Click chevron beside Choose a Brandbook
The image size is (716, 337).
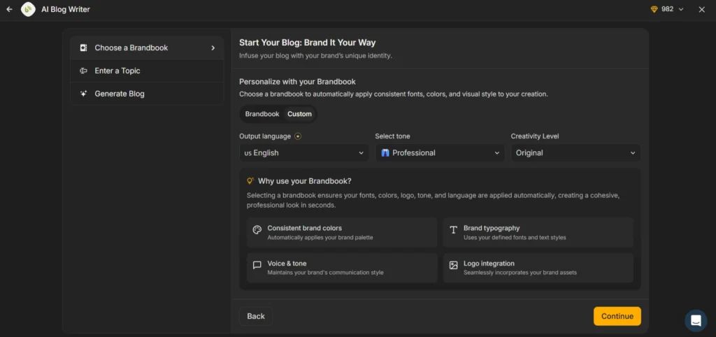pos(213,48)
